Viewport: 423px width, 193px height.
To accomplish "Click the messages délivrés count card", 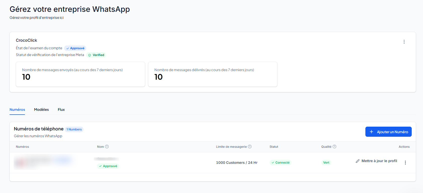I will pos(213,74).
